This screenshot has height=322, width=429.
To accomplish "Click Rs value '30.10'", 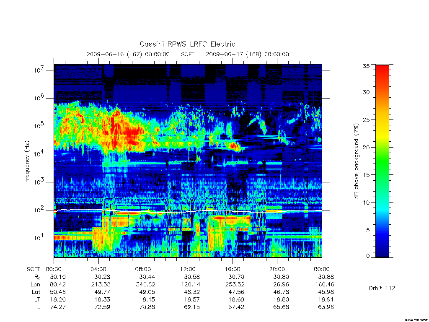I will (x=58, y=277).
